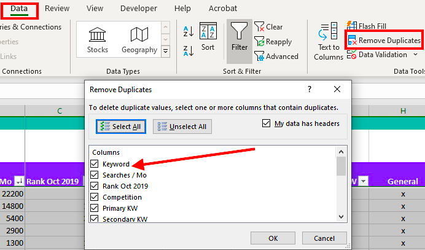Click the Stocks data type icon

pyautogui.click(x=98, y=36)
